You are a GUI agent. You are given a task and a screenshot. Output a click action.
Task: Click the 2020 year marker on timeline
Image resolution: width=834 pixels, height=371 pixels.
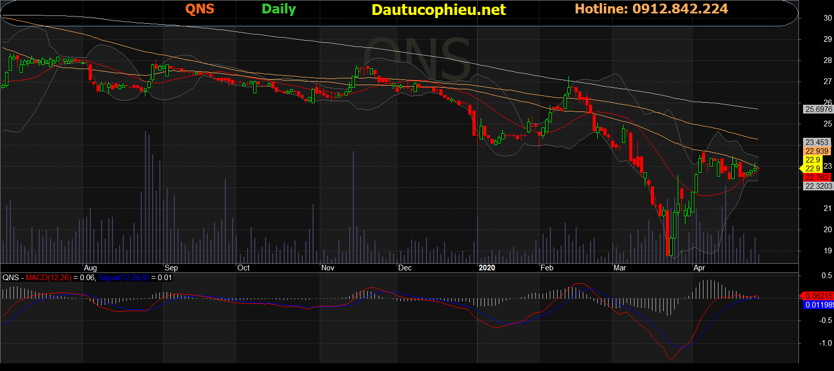click(487, 268)
